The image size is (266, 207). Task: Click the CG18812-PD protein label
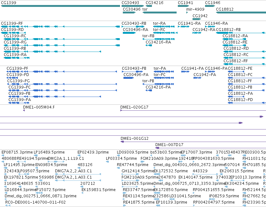tap(240, 100)
